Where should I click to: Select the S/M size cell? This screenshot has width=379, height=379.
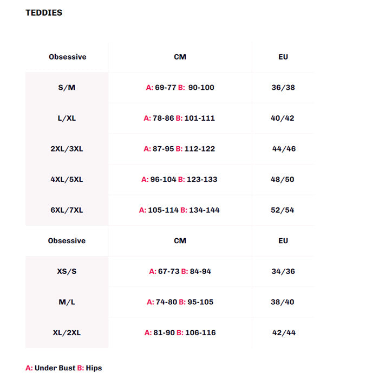click(67, 87)
